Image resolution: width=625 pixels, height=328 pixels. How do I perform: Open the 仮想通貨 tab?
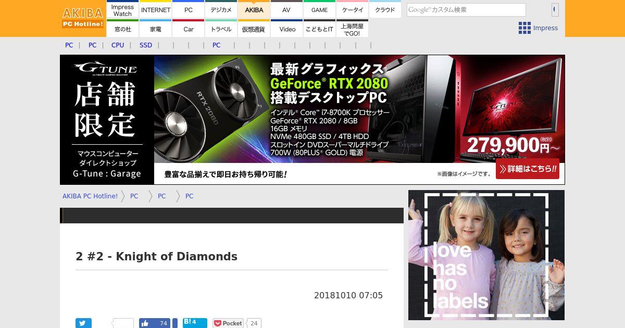(x=254, y=29)
